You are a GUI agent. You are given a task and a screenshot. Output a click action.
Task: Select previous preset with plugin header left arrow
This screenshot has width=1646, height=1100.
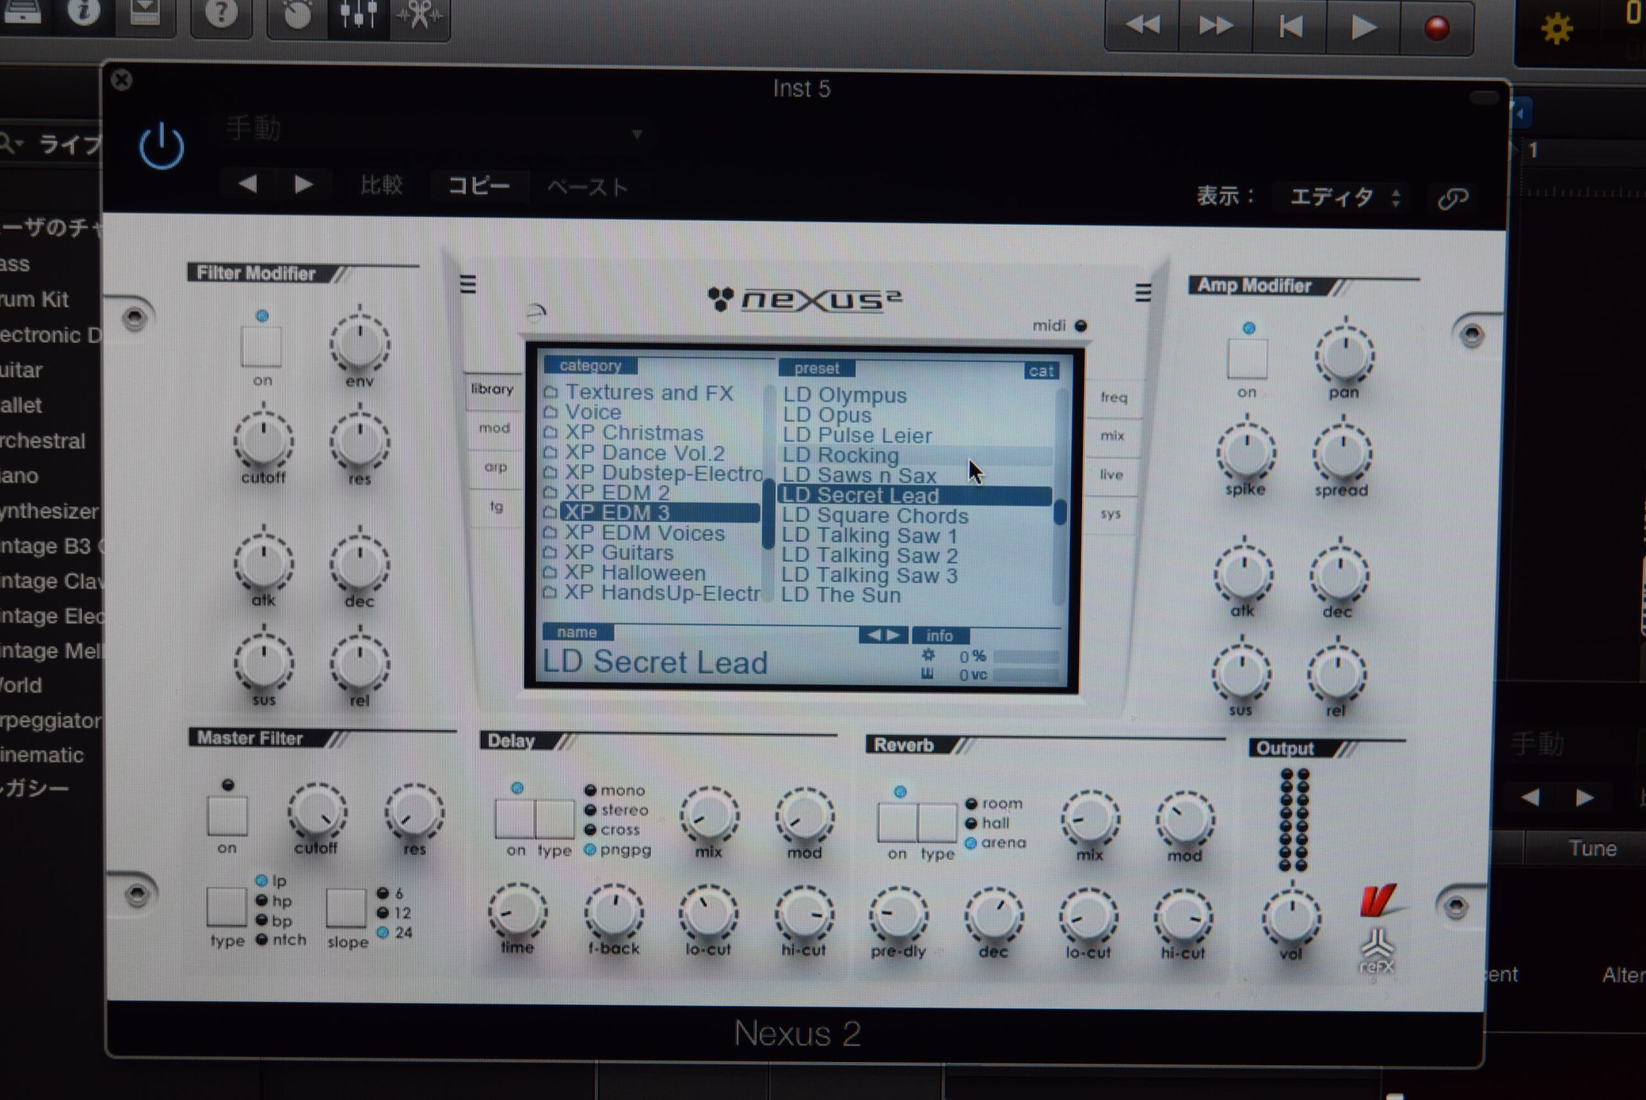(x=248, y=185)
